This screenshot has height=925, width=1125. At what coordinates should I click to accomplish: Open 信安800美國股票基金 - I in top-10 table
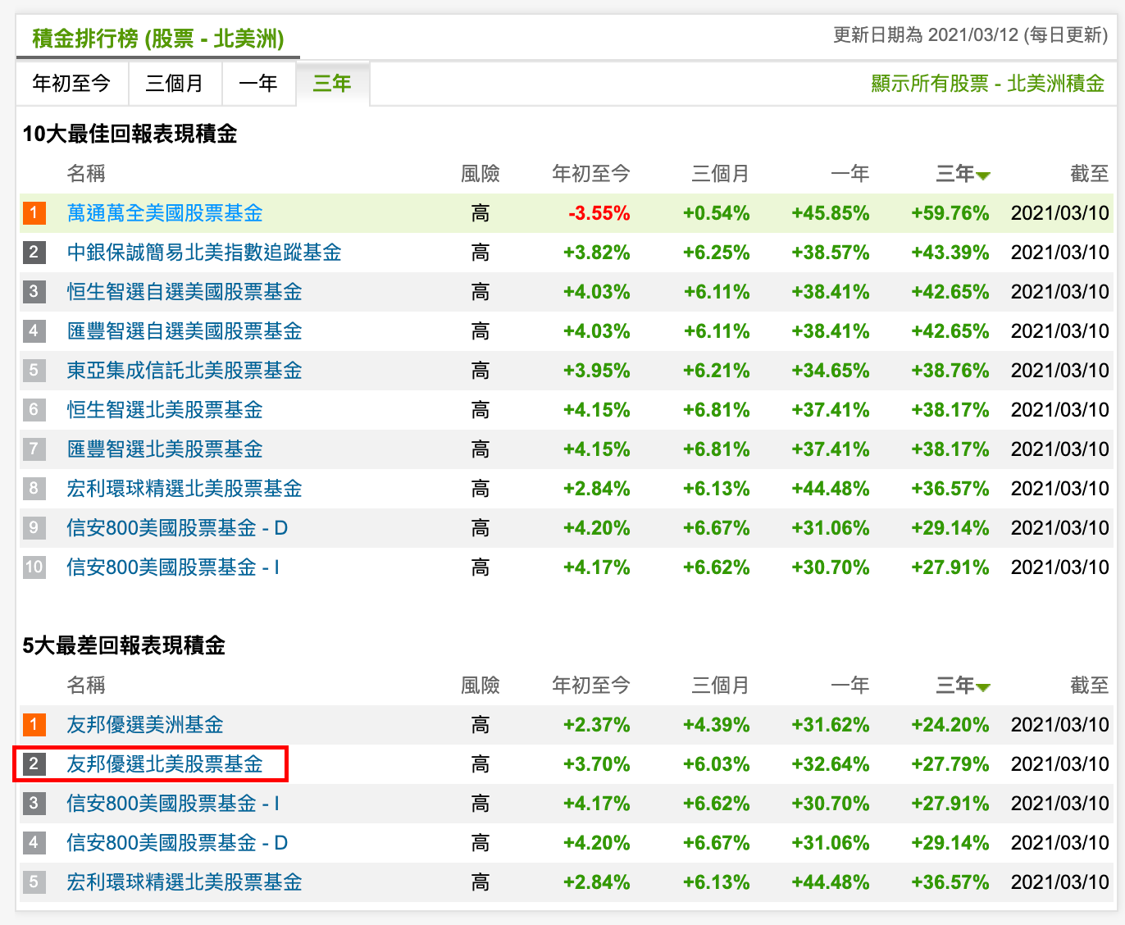pyautogui.click(x=173, y=567)
